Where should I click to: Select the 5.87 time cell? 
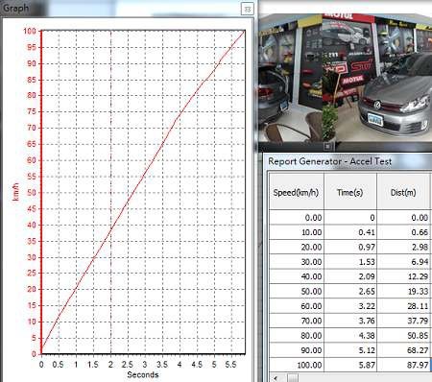point(350,365)
